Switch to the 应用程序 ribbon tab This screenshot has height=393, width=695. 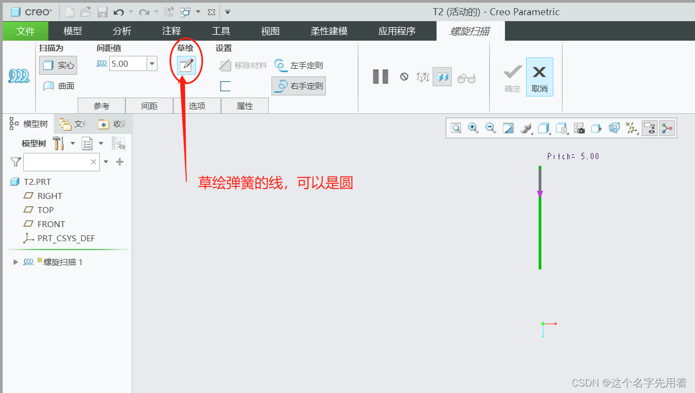pos(397,31)
